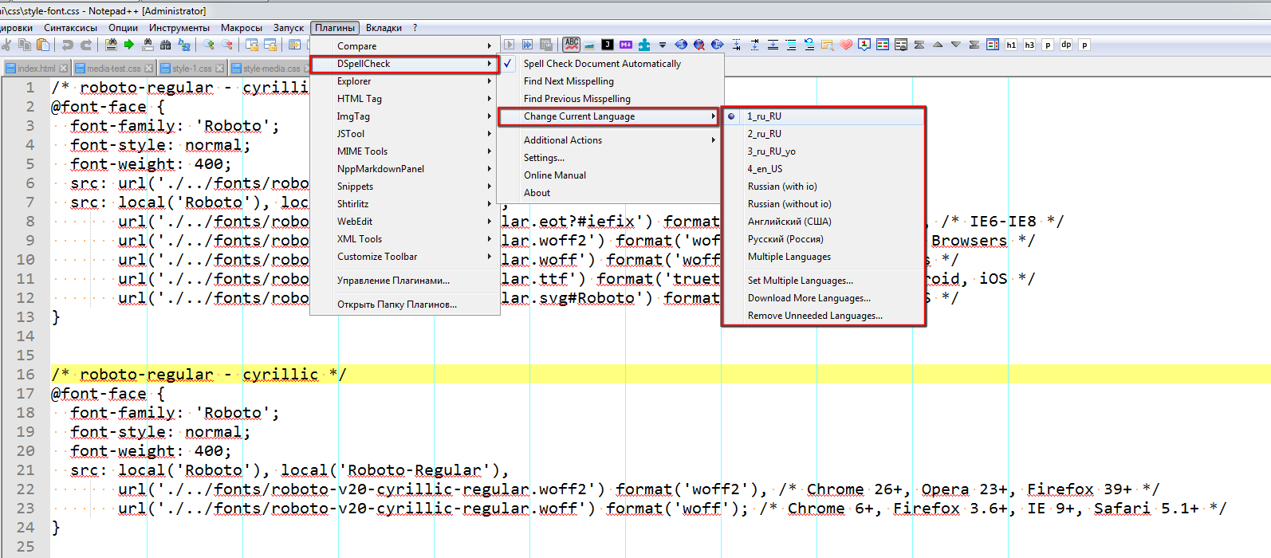Viewport: 1271px width, 558px height.
Task: Click the dp toolbar button
Action: click(x=1066, y=45)
